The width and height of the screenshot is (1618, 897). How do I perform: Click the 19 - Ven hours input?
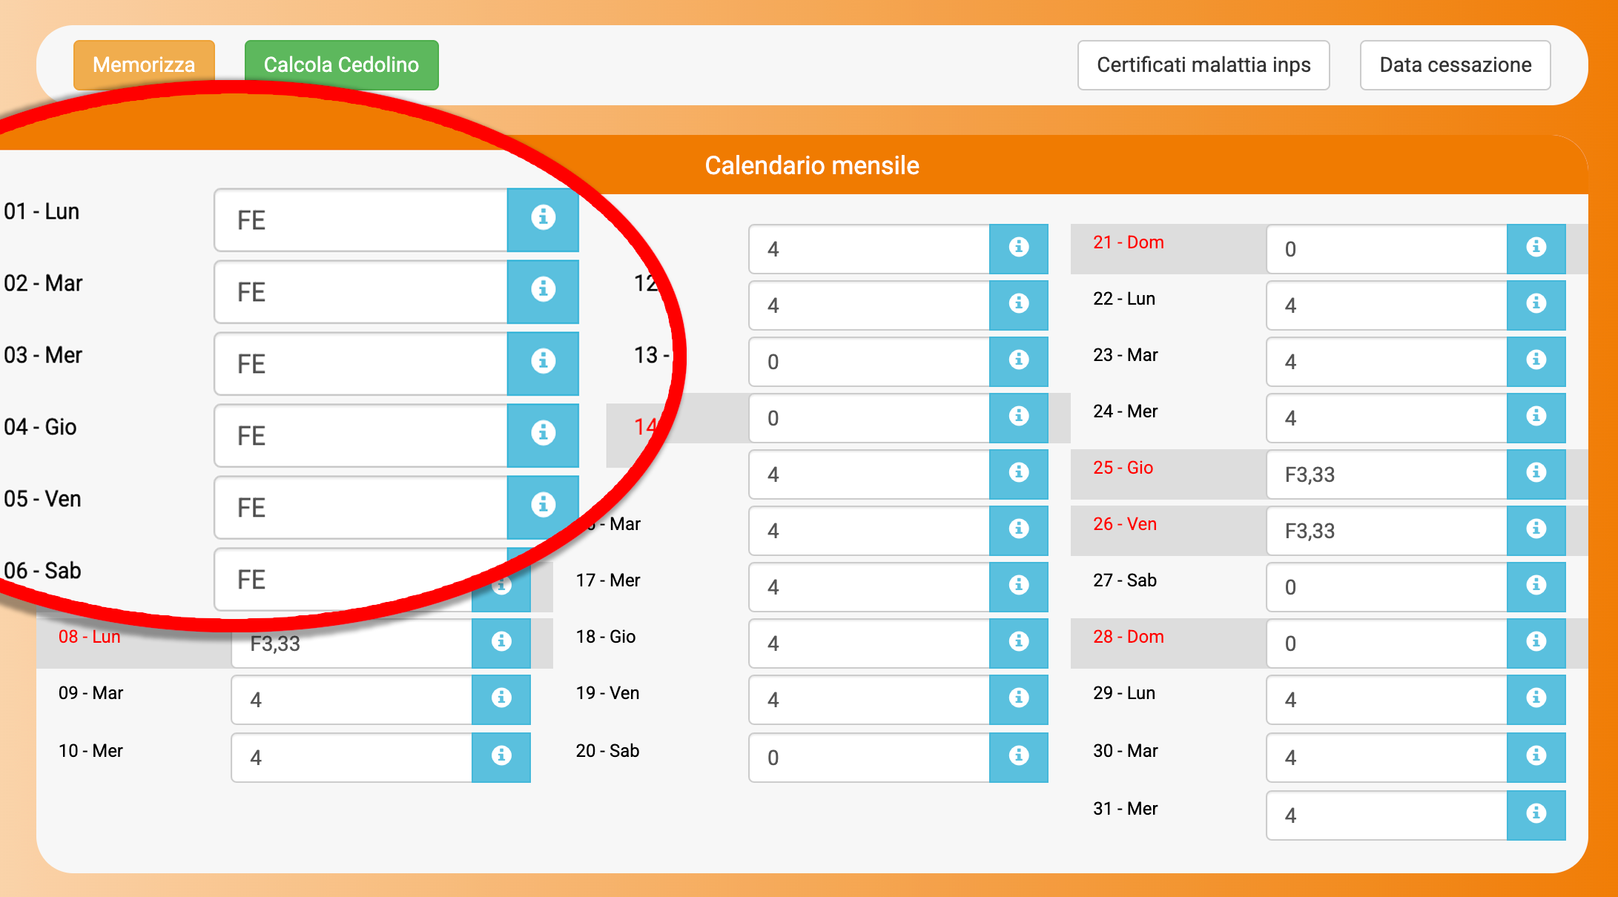(868, 700)
